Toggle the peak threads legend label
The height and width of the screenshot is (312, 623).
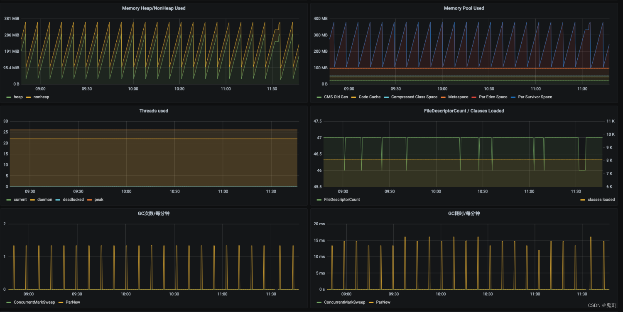pyautogui.click(x=99, y=200)
